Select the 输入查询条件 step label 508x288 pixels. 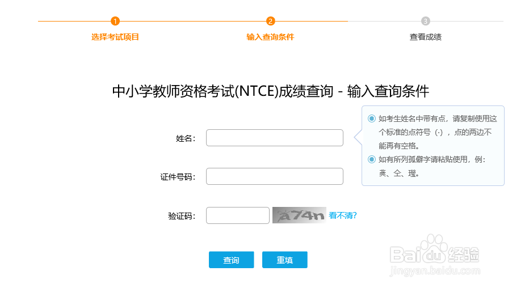271,37
